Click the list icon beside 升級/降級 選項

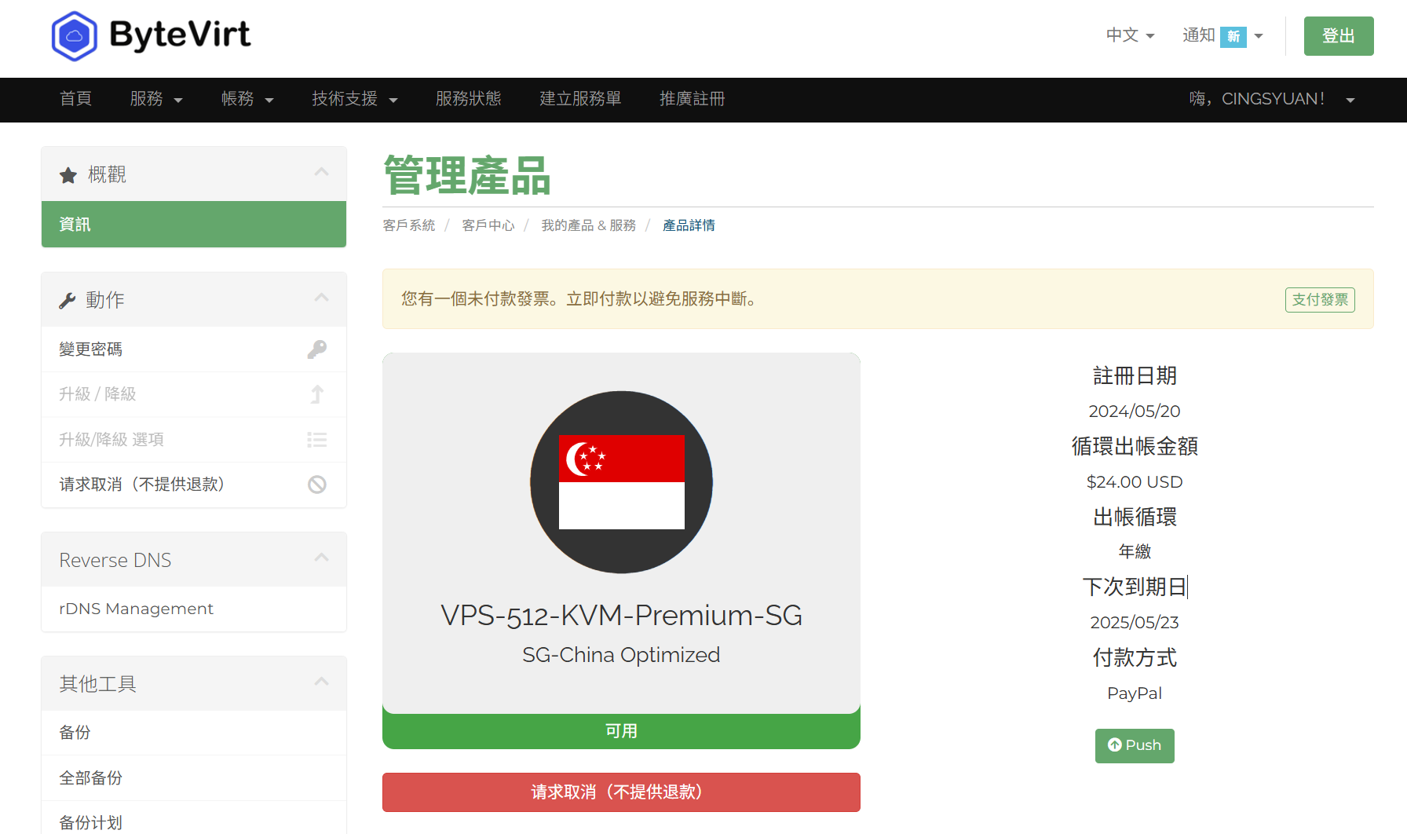317,440
